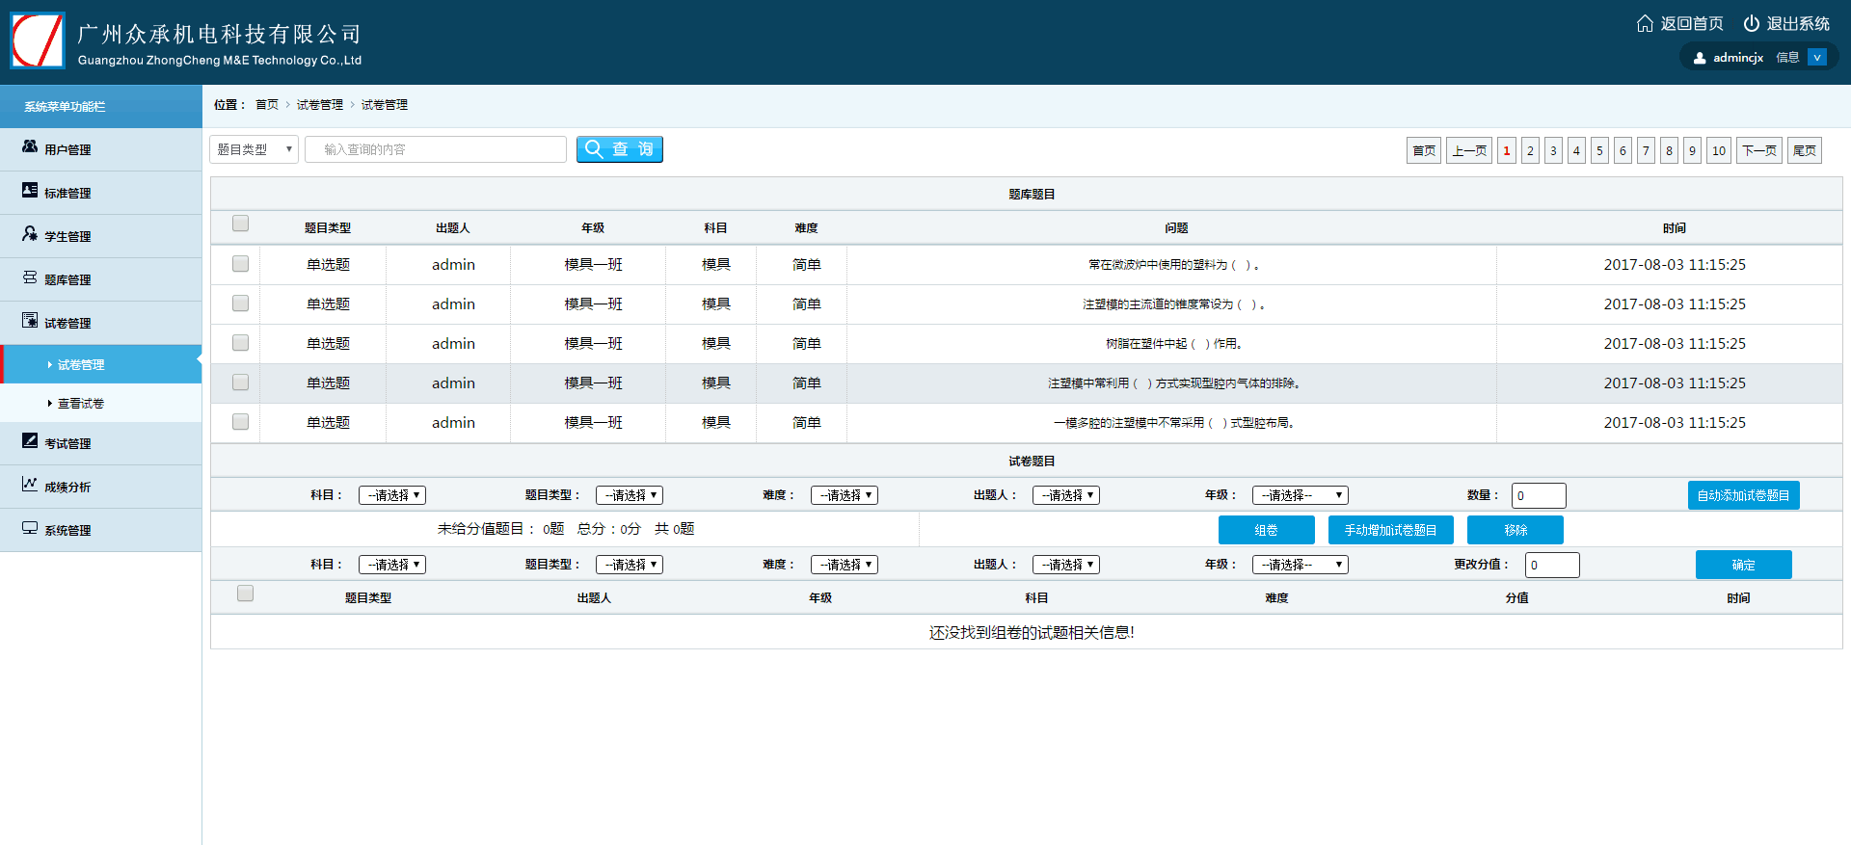The width and height of the screenshot is (1851, 845).
Task: Select 查看试卷 submenu entry
Action: (101, 403)
